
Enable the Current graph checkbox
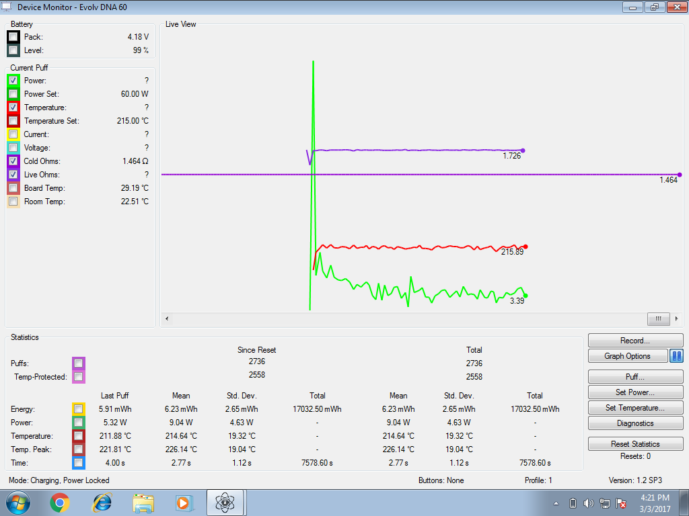click(x=13, y=134)
